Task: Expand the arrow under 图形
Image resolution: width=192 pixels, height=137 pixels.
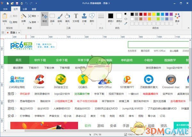Action: tap(92, 24)
